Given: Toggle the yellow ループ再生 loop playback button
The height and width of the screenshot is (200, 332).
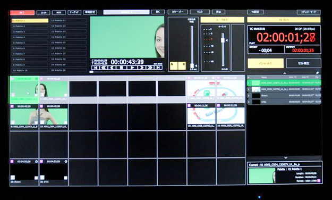Looking at the screenshot, I should coord(223,20).
